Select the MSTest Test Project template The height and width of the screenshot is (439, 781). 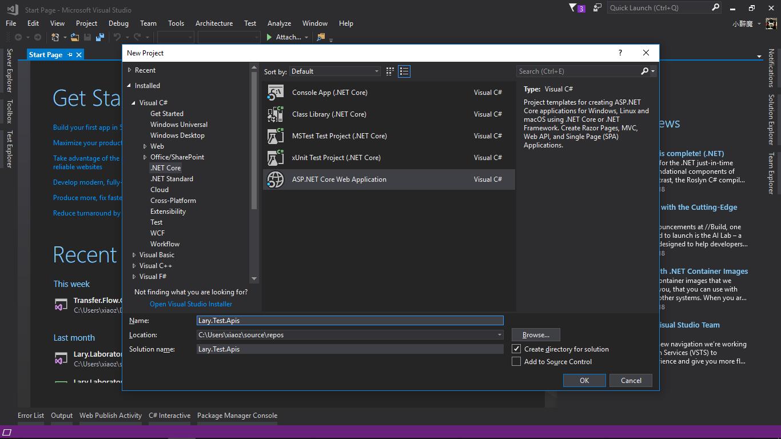coord(389,136)
